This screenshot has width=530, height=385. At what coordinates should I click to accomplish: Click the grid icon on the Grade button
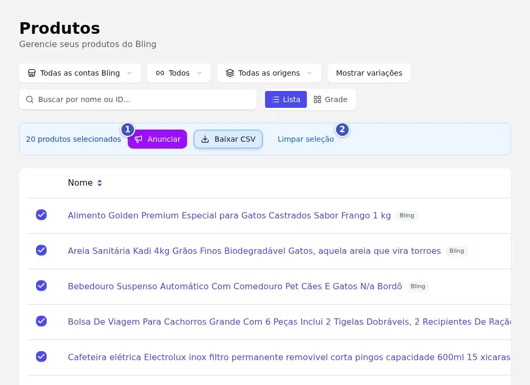317,99
